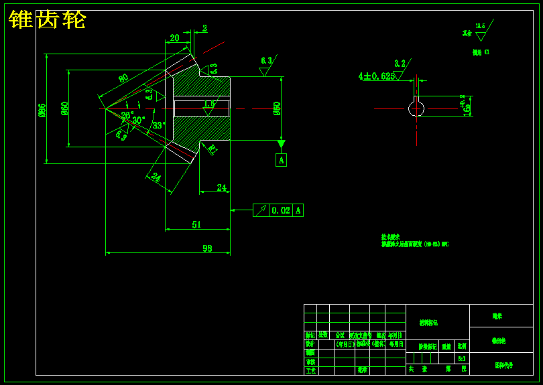Click the 处数 cell in title block
The height and width of the screenshot is (385, 543).
click(x=323, y=335)
